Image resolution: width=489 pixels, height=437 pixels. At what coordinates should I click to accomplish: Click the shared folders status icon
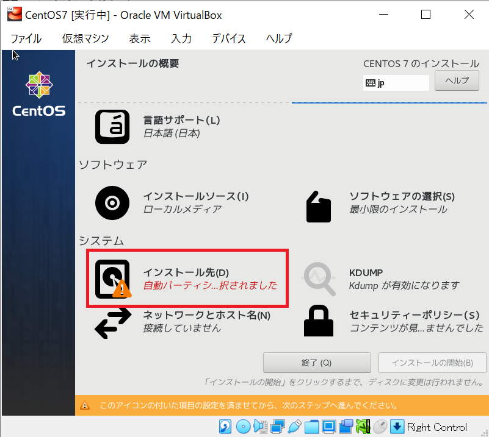[x=311, y=427]
